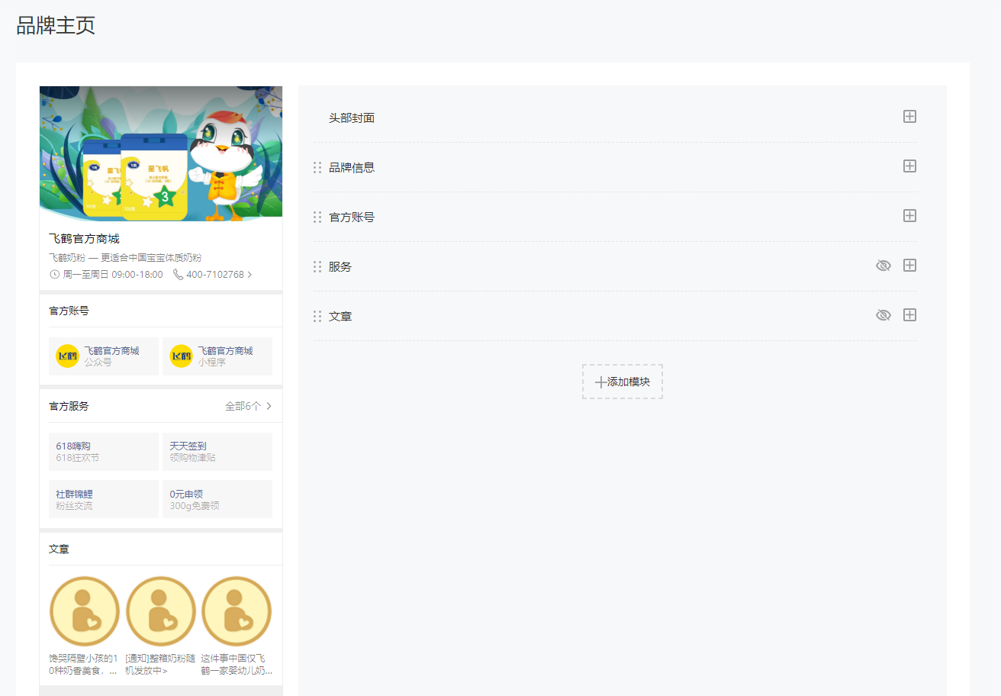Click the chevron after phone number 400-7102768
Image resolution: width=1001 pixels, height=696 pixels.
coord(249,275)
